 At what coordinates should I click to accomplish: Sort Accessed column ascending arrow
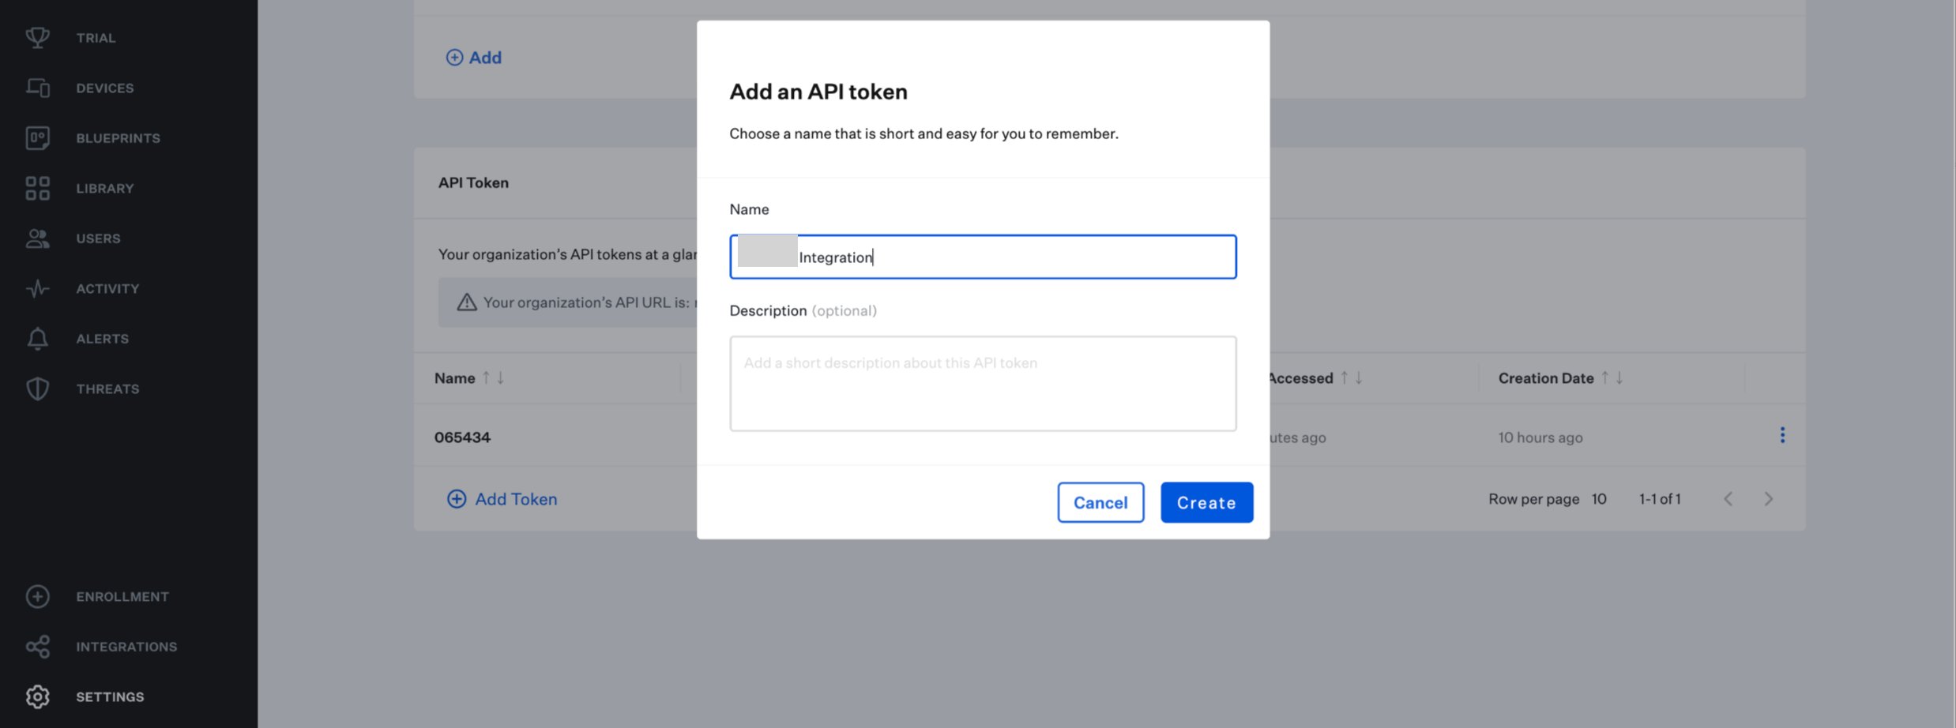[1344, 378]
